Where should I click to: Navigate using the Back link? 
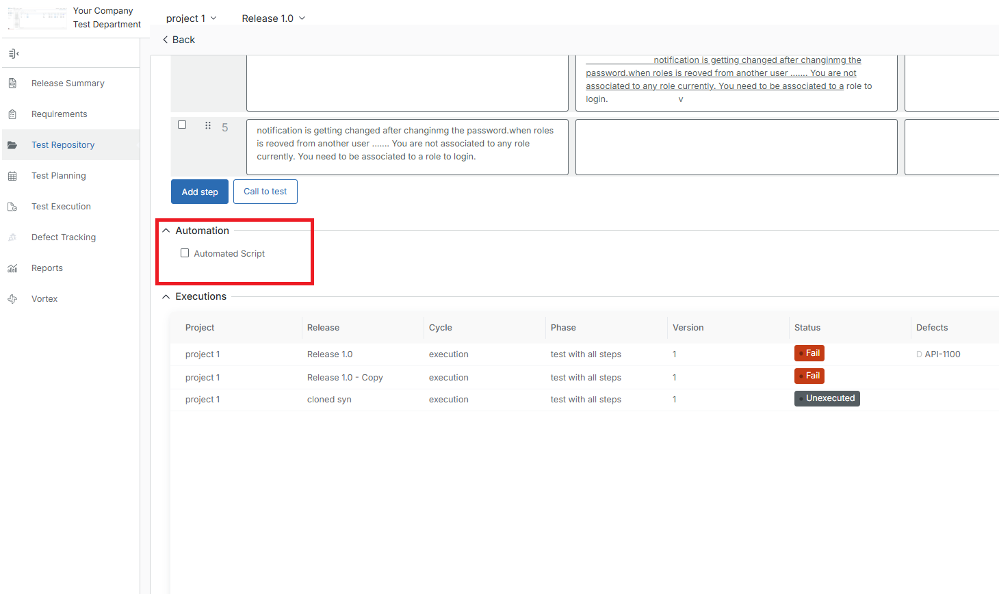coord(178,40)
